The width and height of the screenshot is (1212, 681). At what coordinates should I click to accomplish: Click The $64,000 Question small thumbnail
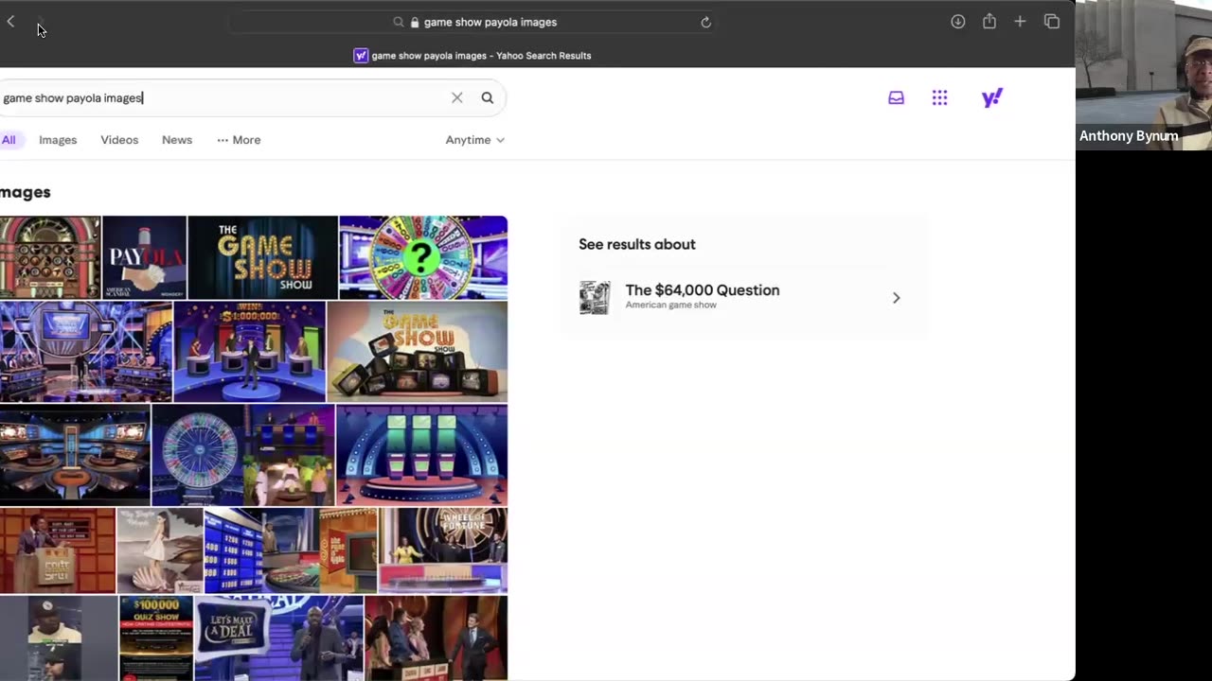click(x=595, y=298)
